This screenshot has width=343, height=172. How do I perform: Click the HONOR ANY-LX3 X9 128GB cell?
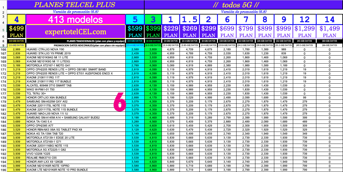(76, 162)
